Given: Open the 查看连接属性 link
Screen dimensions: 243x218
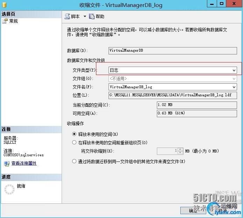Looking at the screenshot, I should (x=24, y=163).
